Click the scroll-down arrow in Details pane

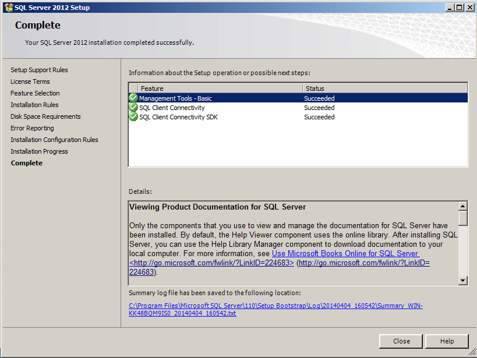pos(464,280)
